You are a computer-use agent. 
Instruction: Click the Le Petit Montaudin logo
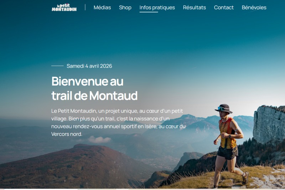click(x=64, y=7)
